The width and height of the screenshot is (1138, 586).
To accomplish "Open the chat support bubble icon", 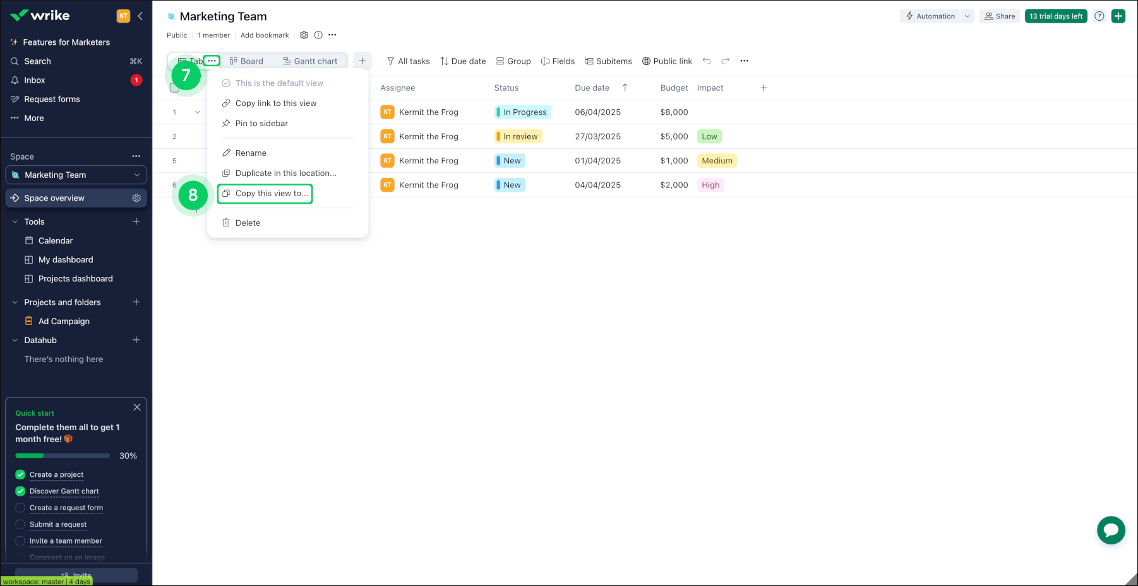I will point(1111,530).
